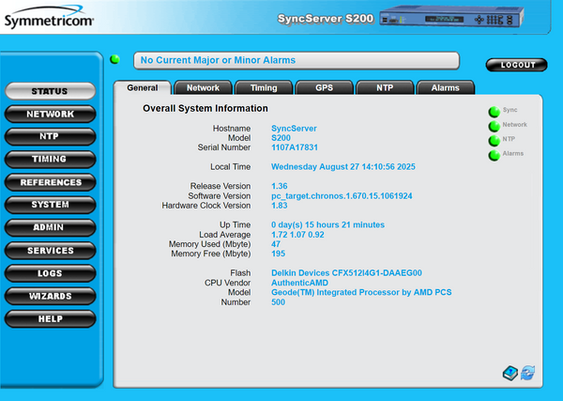Click the 'Overall System Information' heading
Image resolution: width=563 pixels, height=401 pixels.
(x=205, y=109)
